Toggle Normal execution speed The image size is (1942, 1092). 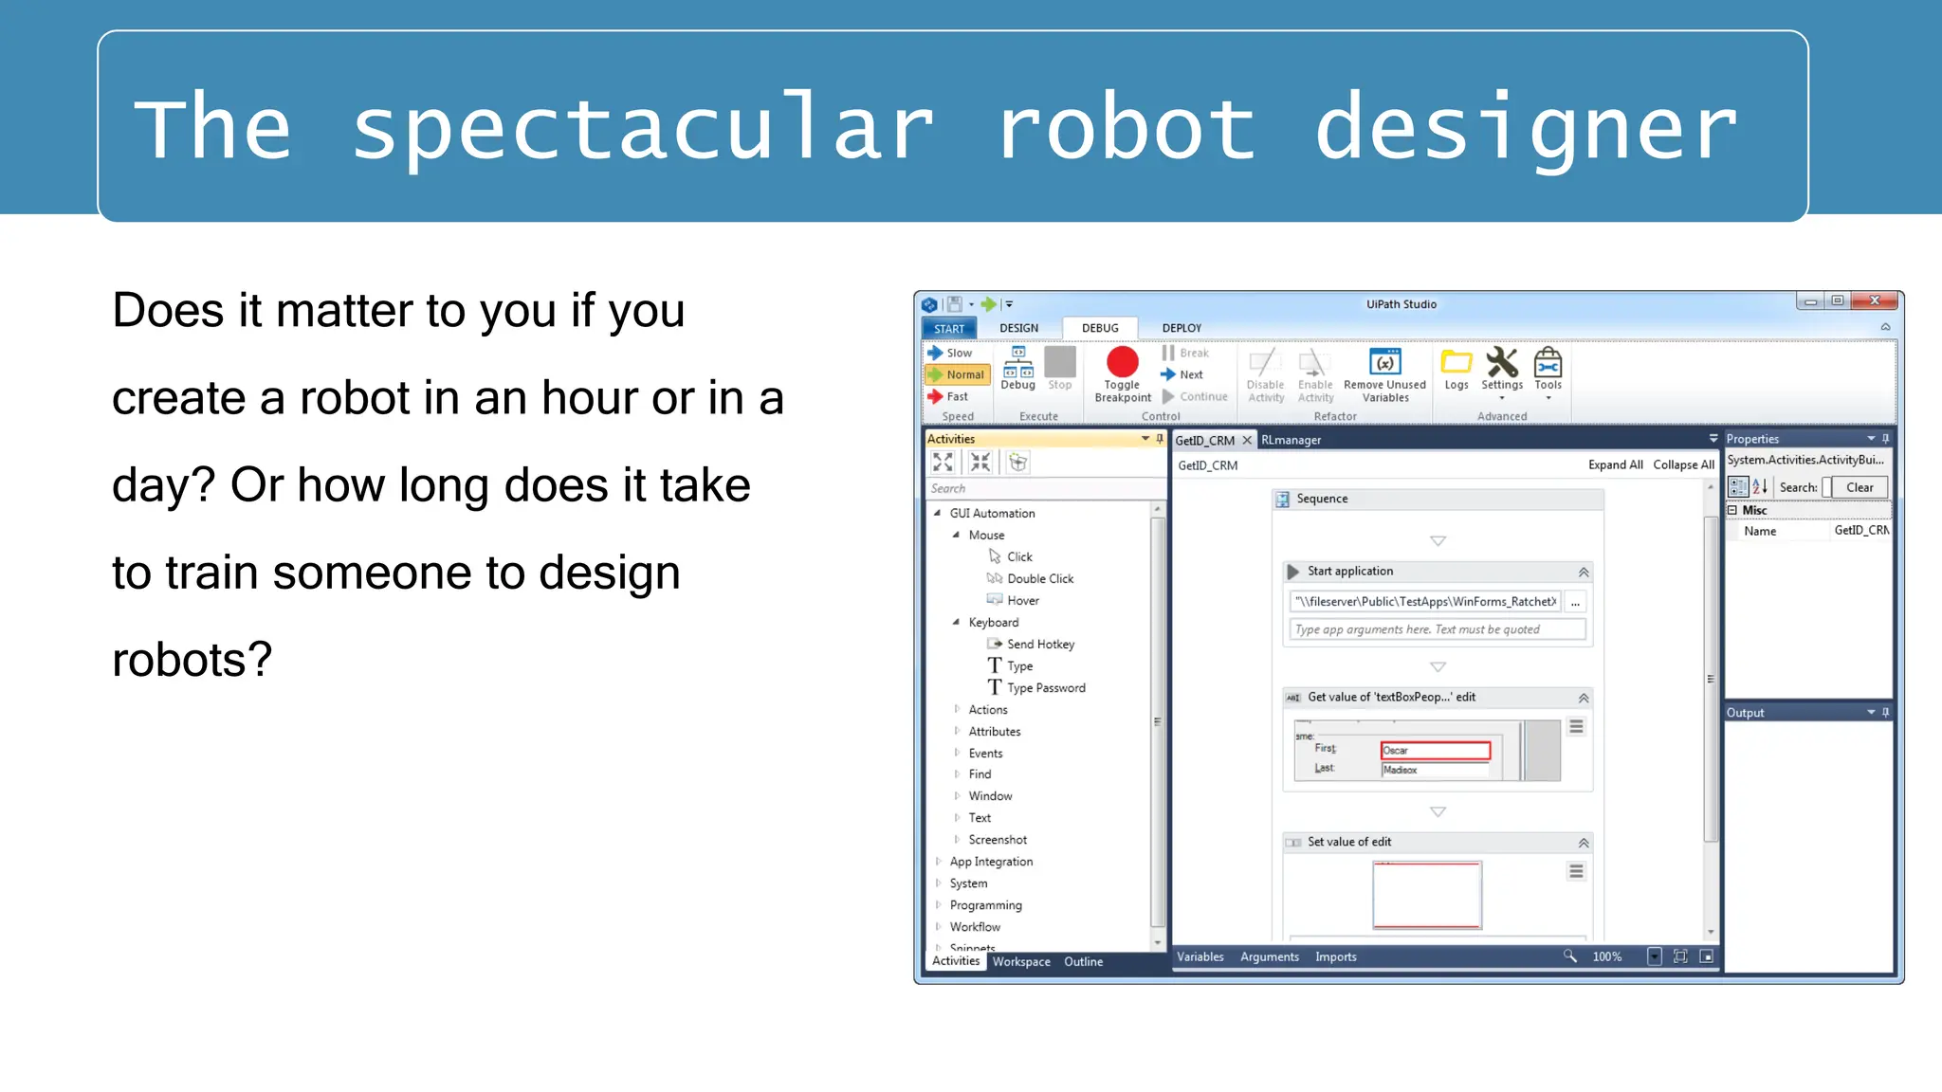point(957,374)
